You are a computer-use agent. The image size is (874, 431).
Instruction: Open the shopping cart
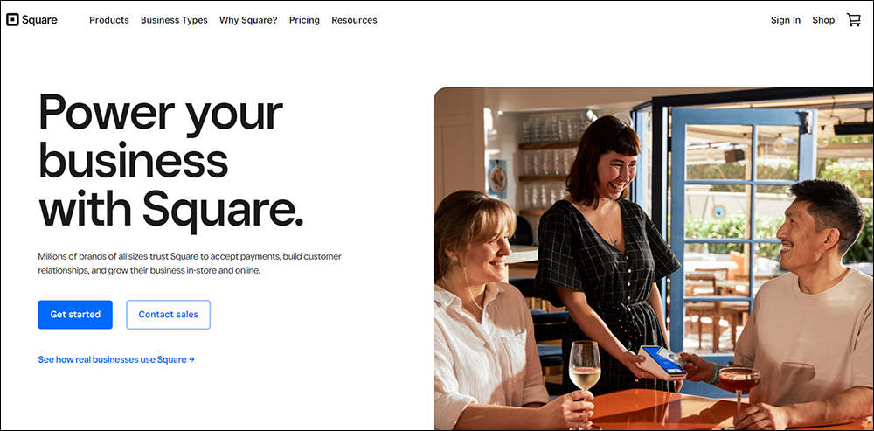[x=853, y=20]
